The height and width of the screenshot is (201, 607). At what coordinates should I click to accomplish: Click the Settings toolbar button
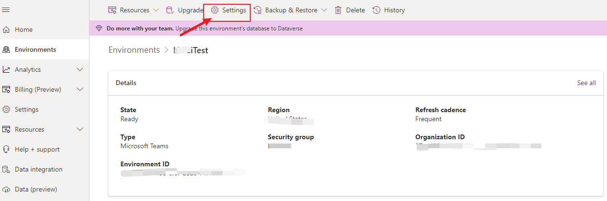(228, 10)
